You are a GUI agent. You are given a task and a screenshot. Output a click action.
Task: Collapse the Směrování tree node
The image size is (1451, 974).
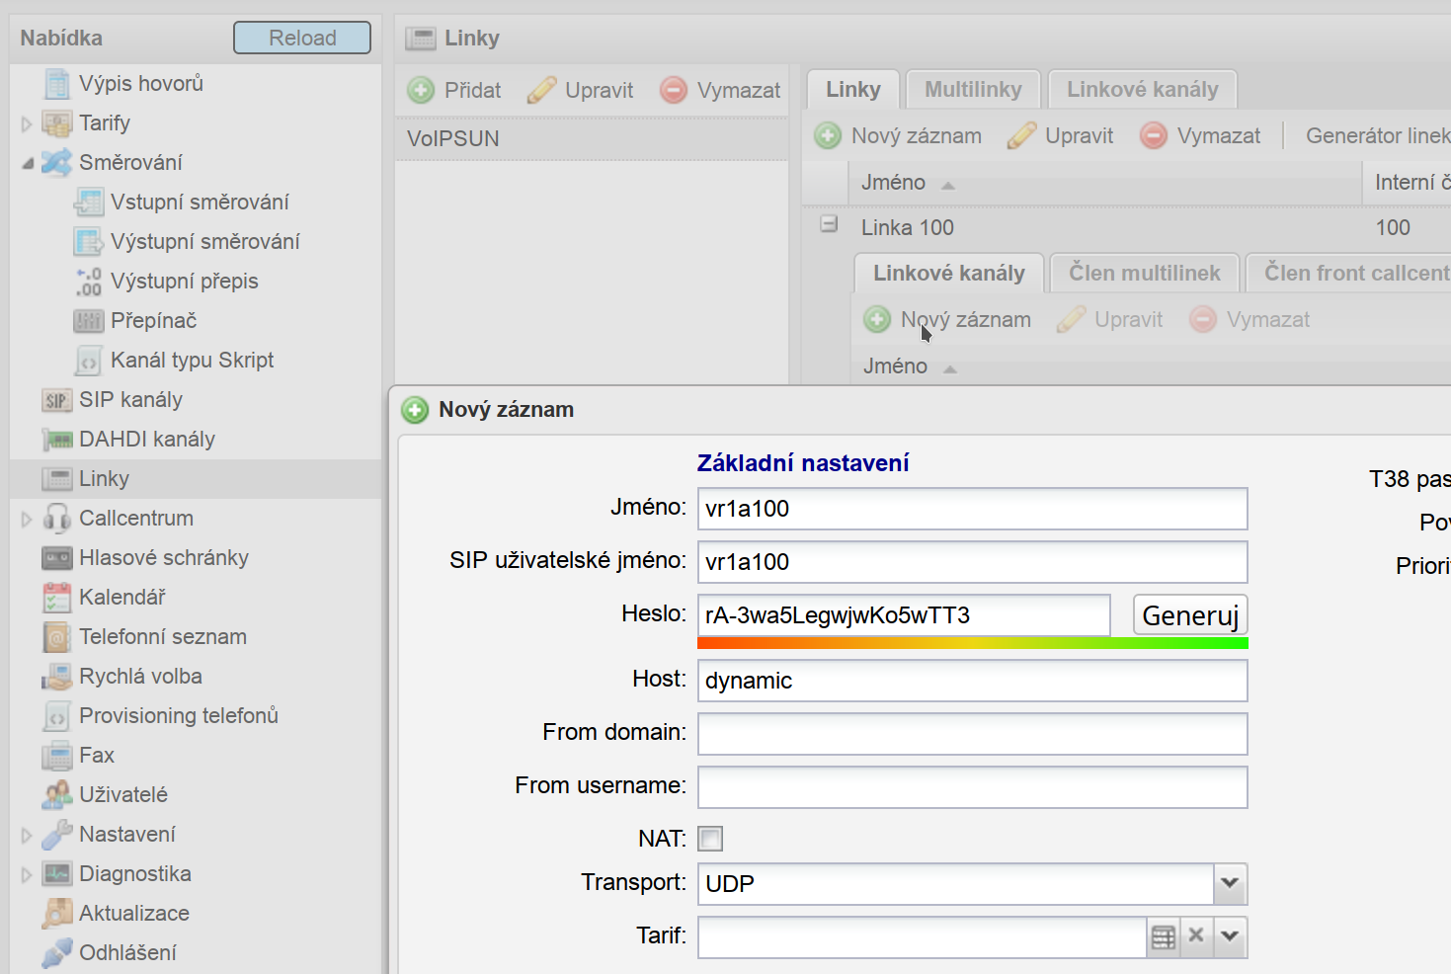(28, 164)
